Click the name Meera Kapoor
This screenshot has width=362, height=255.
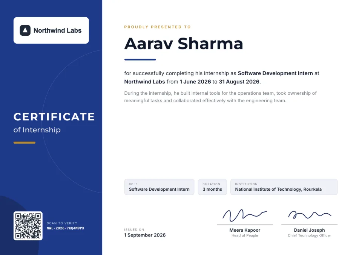[x=245, y=230]
